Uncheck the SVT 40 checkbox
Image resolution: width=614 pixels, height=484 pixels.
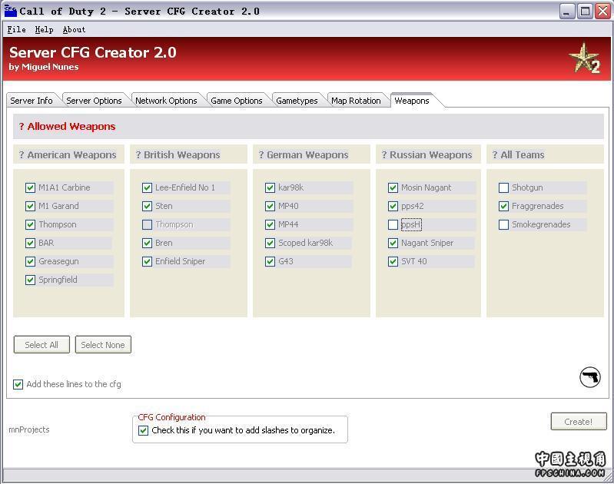coord(393,261)
